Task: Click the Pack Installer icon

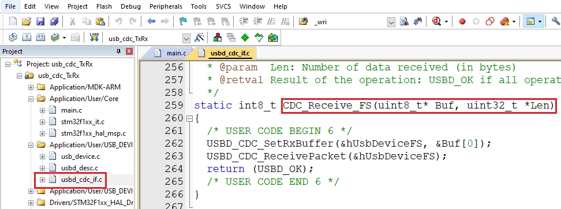Action: (273, 38)
